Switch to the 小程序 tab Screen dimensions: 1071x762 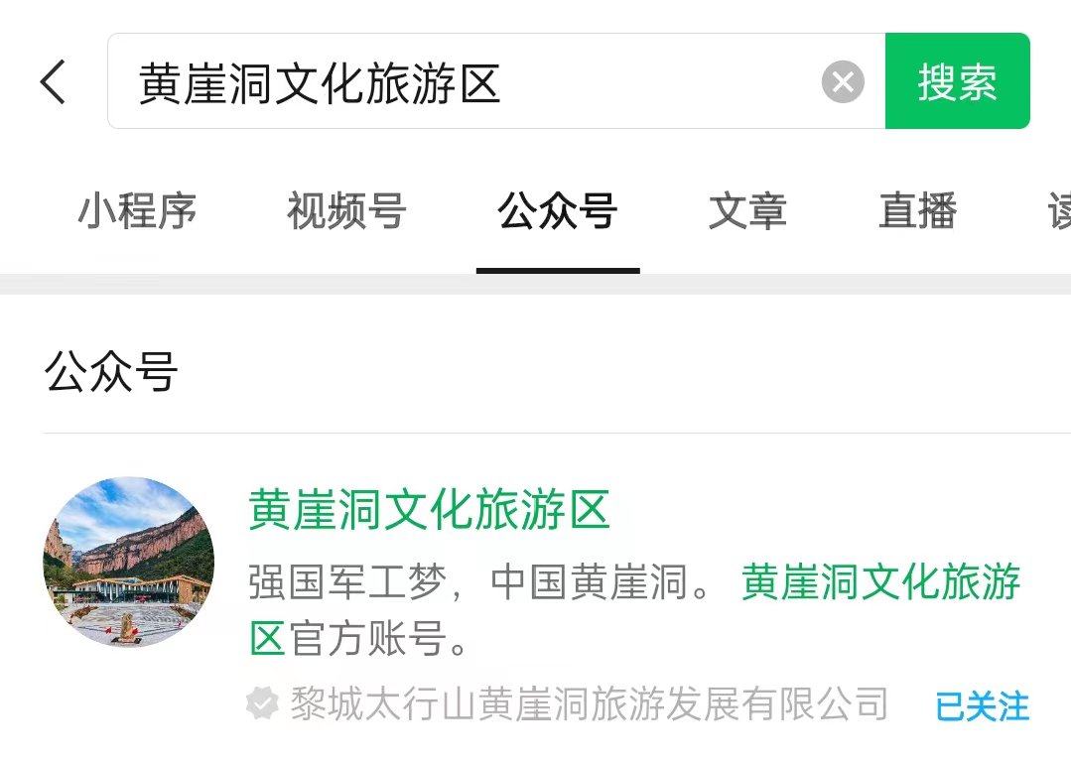pyautogui.click(x=138, y=211)
